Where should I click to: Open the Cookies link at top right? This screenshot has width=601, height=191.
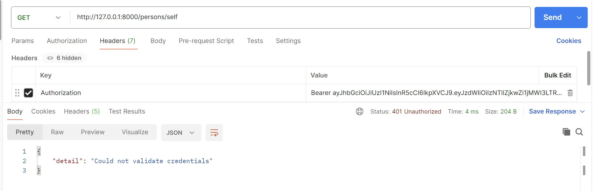pos(569,41)
